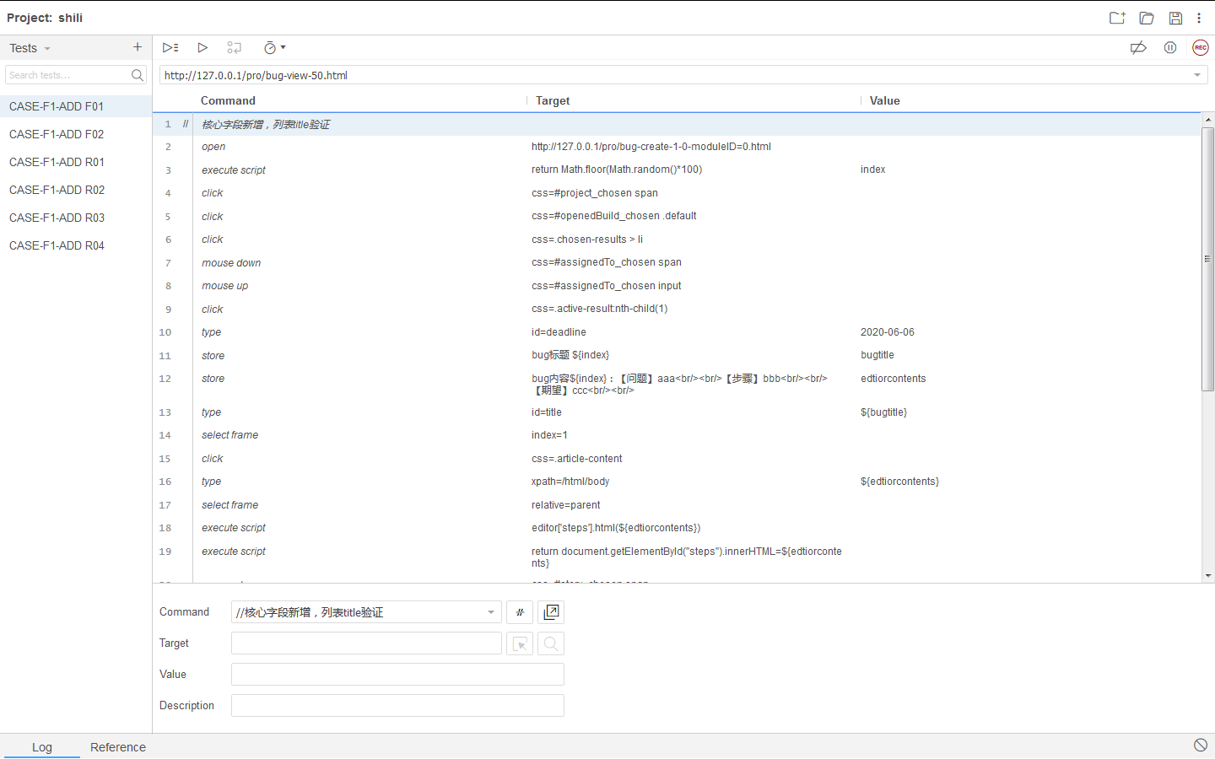Select element target in page icon
1215x759 pixels.
tap(520, 643)
